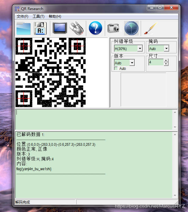The image size is (188, 212).
Task: Click the input area scrollbar down arrow
Action: [175, 127]
